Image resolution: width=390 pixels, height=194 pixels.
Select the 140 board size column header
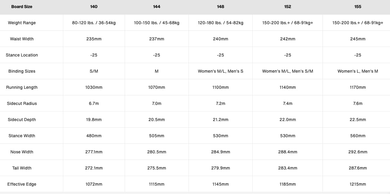point(94,7)
